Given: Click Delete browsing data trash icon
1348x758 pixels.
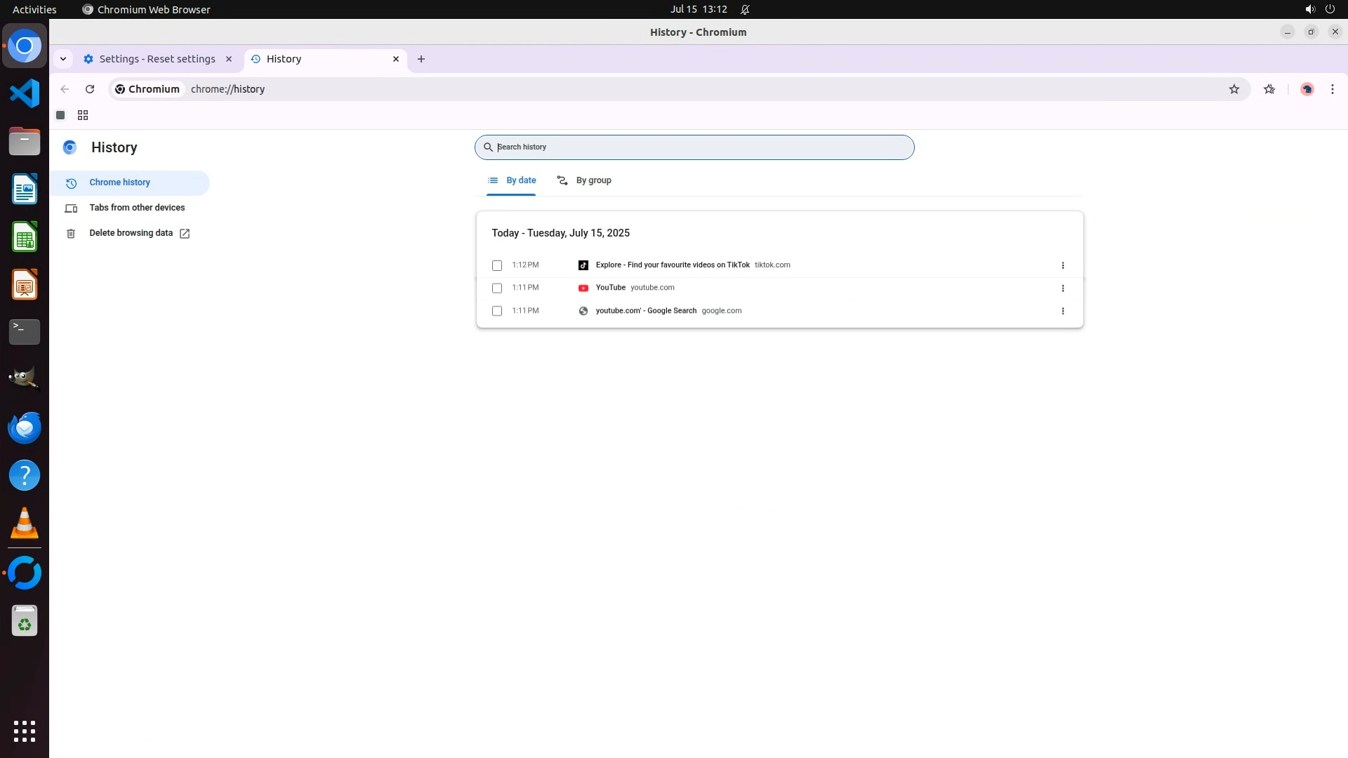Looking at the screenshot, I should (71, 234).
